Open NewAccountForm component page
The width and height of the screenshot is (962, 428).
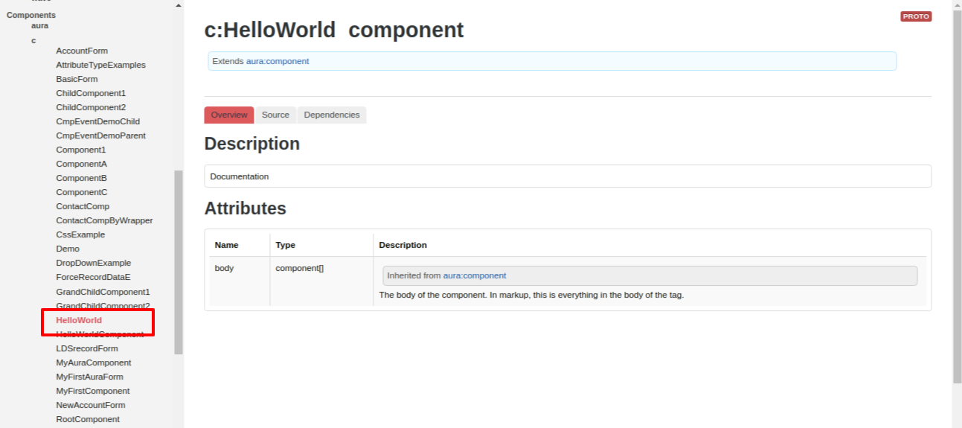coord(90,405)
